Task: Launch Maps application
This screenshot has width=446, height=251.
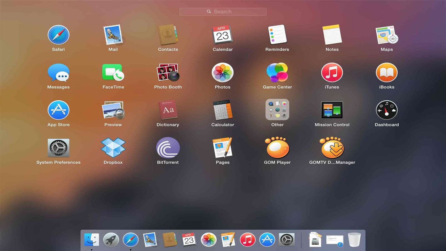Action: tap(387, 35)
